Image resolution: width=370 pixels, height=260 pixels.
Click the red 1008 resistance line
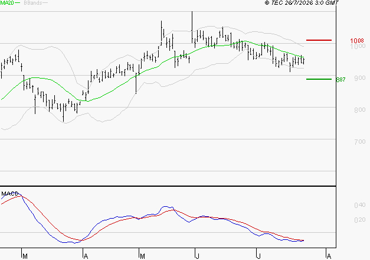pos(319,40)
